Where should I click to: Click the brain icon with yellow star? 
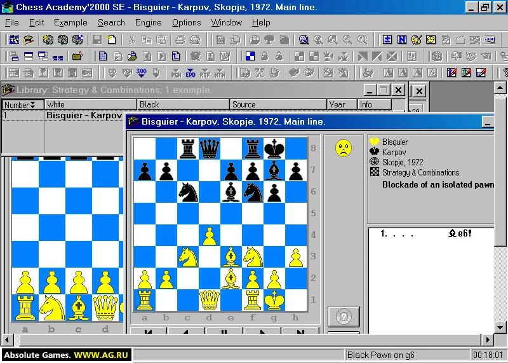[48, 39]
